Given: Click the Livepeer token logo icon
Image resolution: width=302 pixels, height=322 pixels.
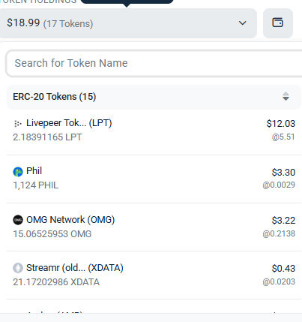Looking at the screenshot, I should click(18, 123).
